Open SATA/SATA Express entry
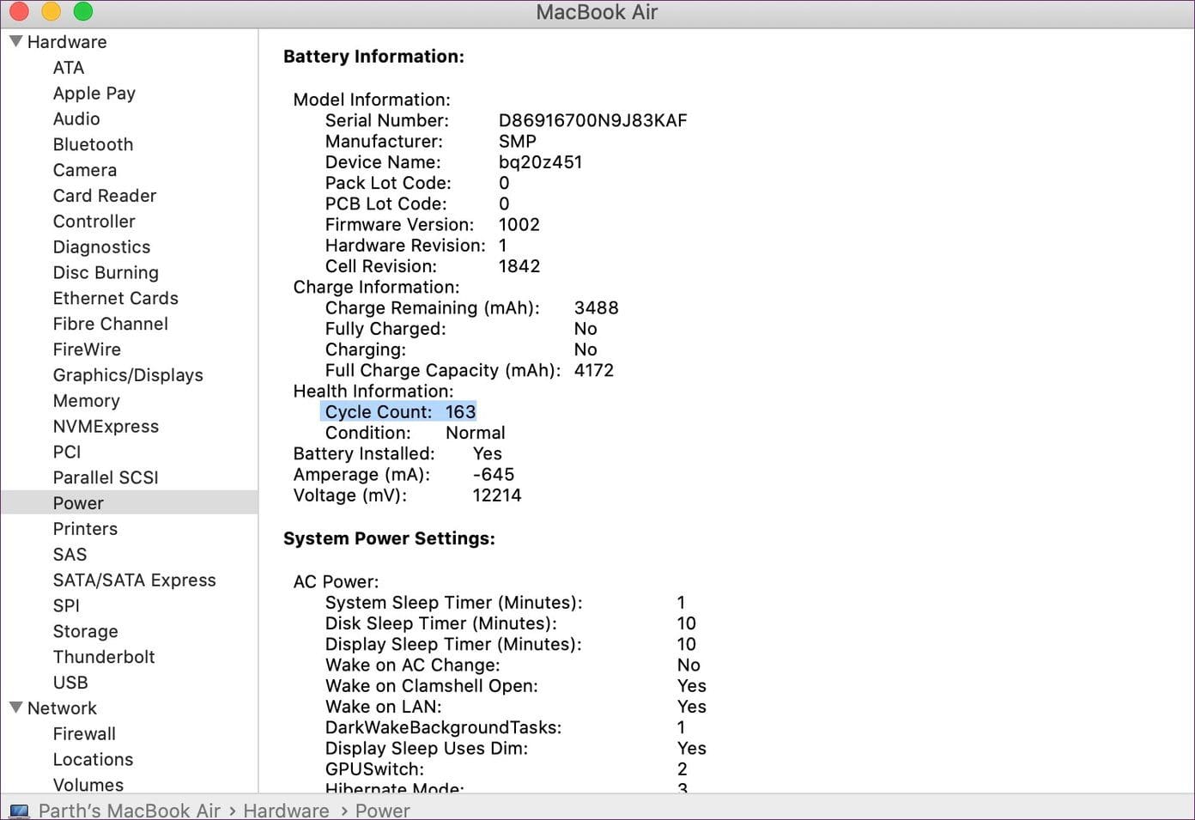This screenshot has width=1195, height=820. [x=135, y=580]
